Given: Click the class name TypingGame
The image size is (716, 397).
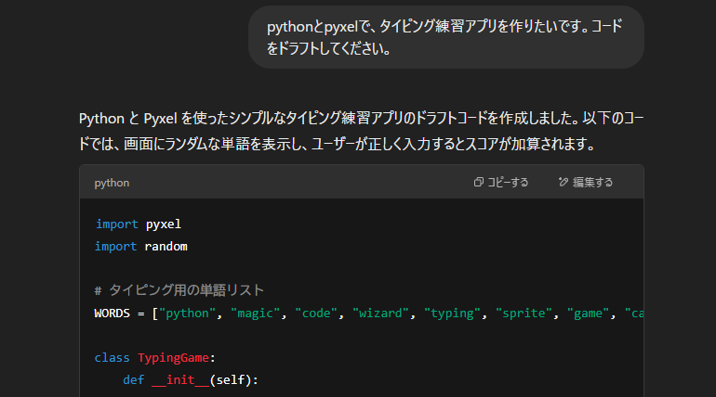Looking at the screenshot, I should click(174, 358).
